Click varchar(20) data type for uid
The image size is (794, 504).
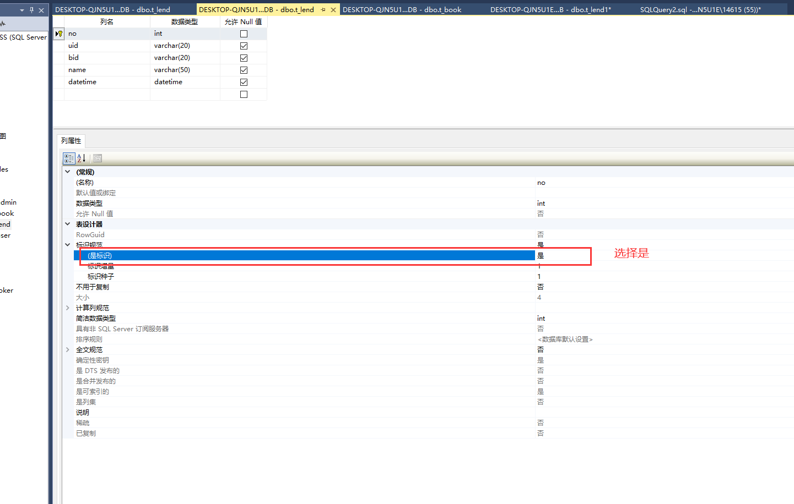[185, 46]
